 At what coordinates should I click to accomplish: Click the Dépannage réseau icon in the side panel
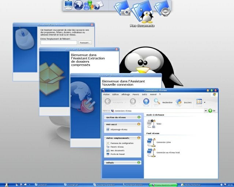tap(108, 129)
